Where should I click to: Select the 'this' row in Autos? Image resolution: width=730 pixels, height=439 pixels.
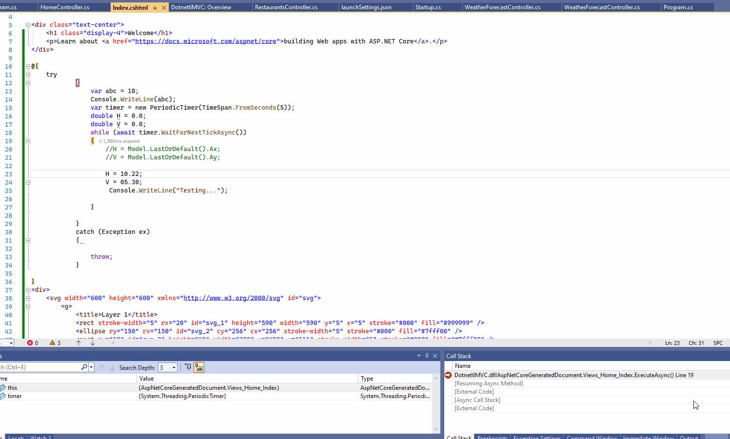216,388
